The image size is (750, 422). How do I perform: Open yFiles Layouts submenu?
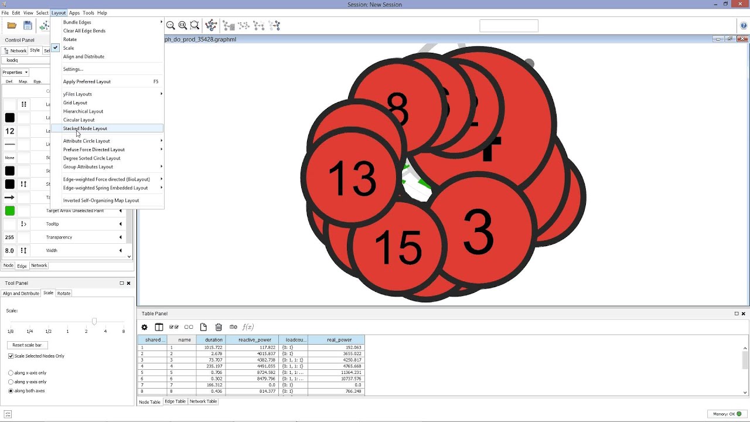point(107,94)
